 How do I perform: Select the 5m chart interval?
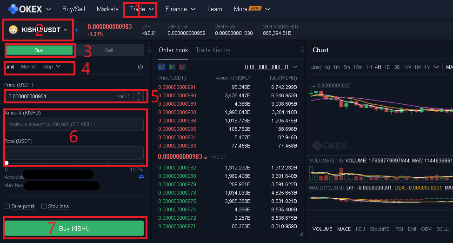click(x=346, y=67)
